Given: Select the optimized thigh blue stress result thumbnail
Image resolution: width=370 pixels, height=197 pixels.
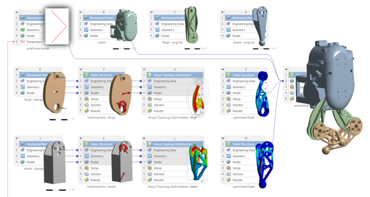Looking at the screenshot, I should point(262,94).
